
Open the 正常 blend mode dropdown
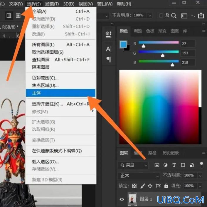(x=139, y=176)
